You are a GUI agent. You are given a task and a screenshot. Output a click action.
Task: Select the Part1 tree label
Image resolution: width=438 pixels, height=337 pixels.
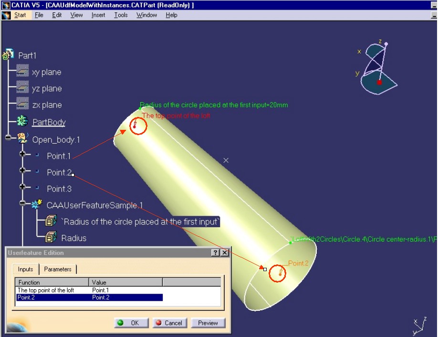click(x=27, y=55)
